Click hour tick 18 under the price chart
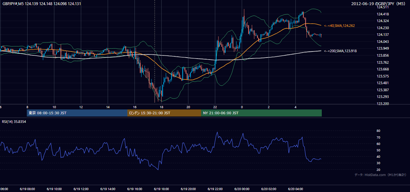This screenshot has height=192, width=410. [161, 107]
